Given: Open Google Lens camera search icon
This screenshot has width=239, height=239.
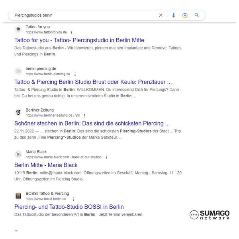Looking at the screenshot, I should point(185,15).
